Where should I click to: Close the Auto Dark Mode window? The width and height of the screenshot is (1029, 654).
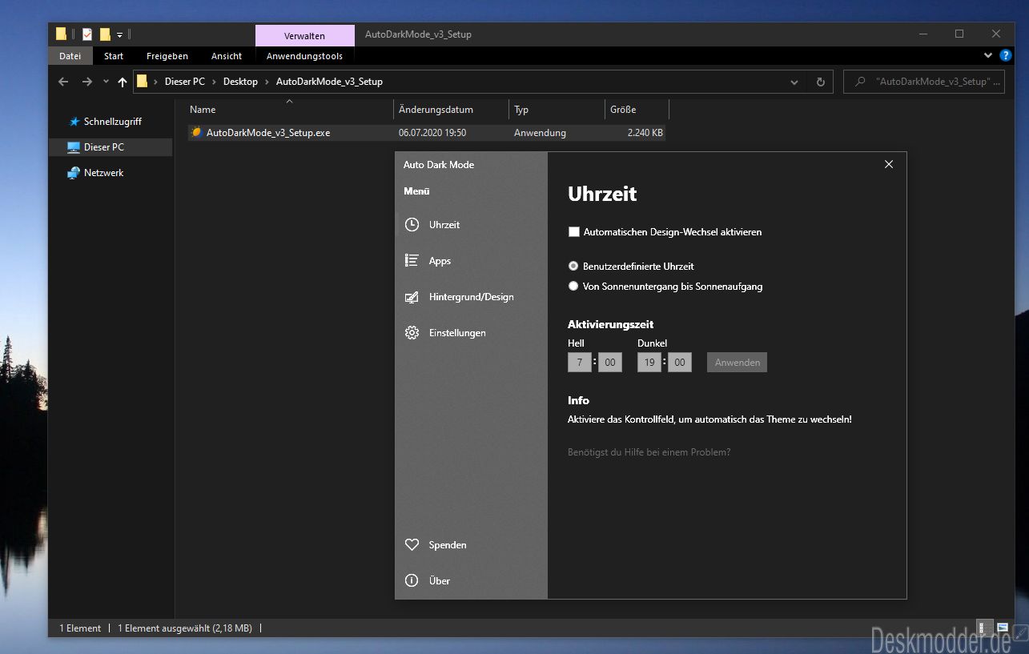click(x=889, y=164)
